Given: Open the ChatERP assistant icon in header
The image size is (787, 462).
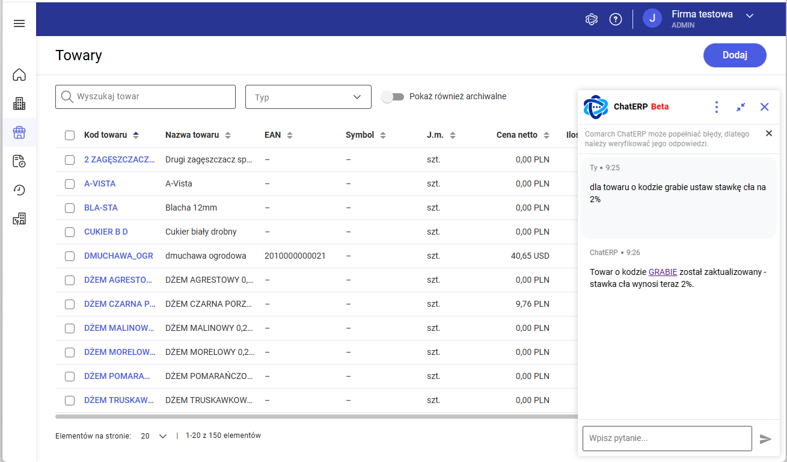Looking at the screenshot, I should [x=592, y=19].
